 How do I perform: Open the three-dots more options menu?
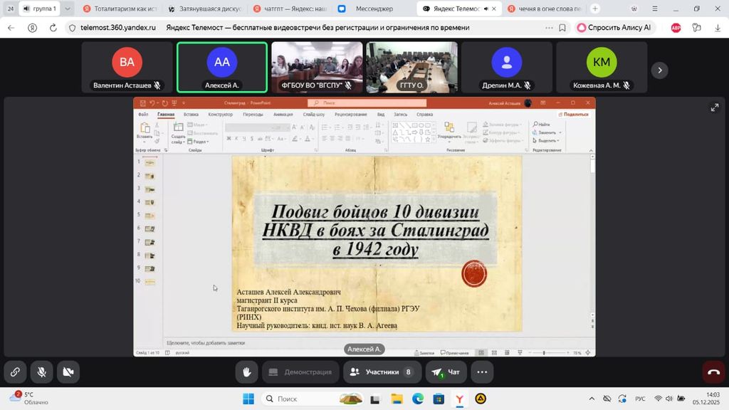coord(482,372)
